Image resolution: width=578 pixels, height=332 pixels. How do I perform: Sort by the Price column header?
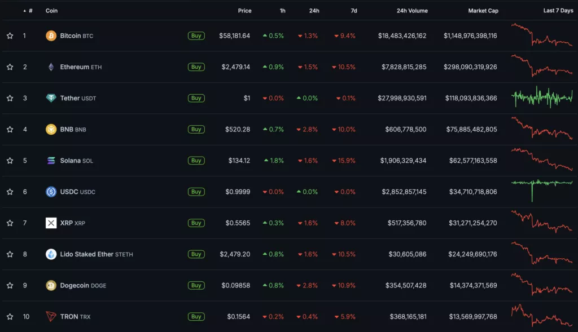pyautogui.click(x=244, y=11)
